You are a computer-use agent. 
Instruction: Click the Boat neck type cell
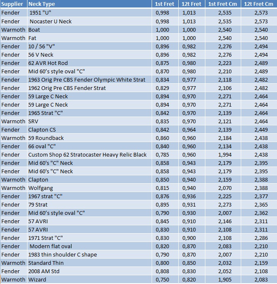click(x=90, y=30)
